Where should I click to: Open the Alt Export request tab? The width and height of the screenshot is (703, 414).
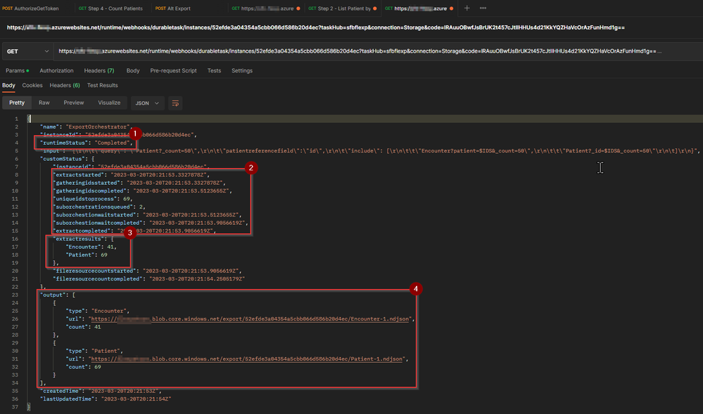172,8
